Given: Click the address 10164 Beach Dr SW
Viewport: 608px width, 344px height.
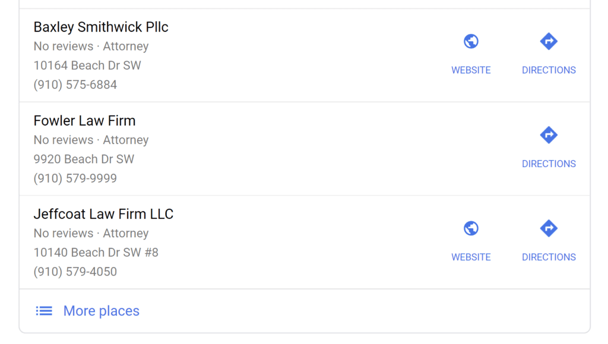Looking at the screenshot, I should coord(87,65).
